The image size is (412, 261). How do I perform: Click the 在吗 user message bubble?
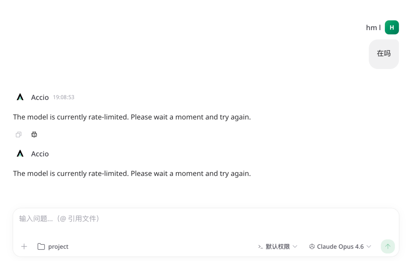384,54
